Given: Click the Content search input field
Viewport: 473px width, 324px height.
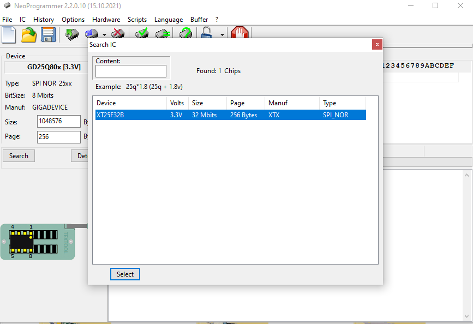Looking at the screenshot, I should pyautogui.click(x=131, y=71).
